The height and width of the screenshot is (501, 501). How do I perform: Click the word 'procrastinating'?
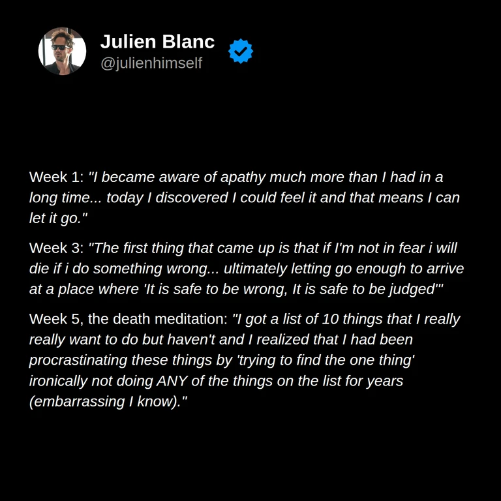[x=78, y=360]
